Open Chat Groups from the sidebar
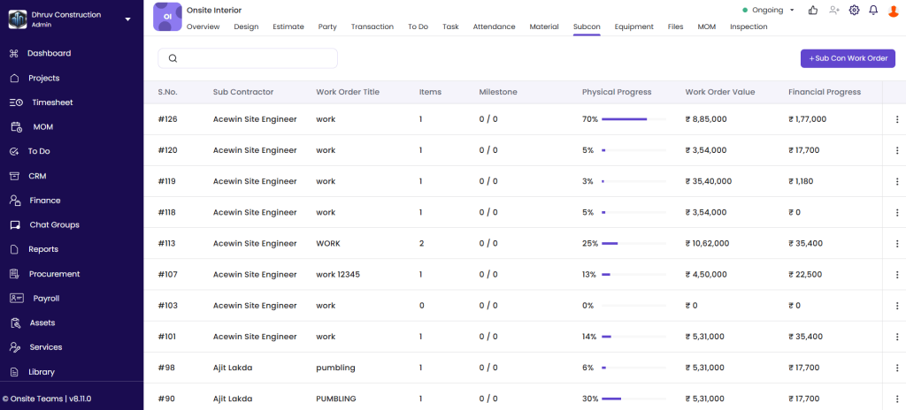 tap(54, 224)
